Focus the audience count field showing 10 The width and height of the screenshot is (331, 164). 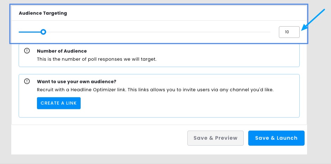(x=289, y=32)
